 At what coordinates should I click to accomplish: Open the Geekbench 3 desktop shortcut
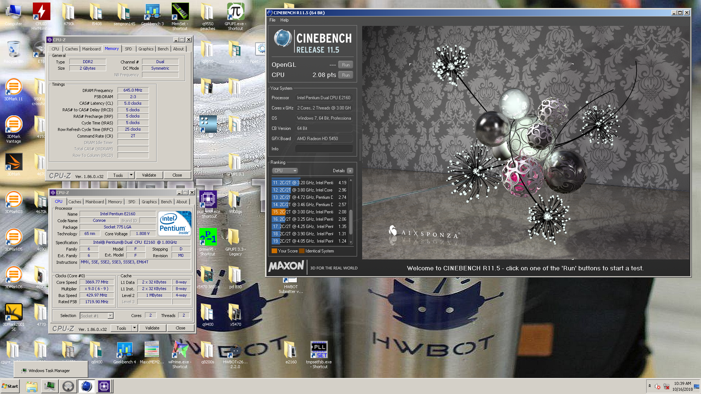[152, 15]
